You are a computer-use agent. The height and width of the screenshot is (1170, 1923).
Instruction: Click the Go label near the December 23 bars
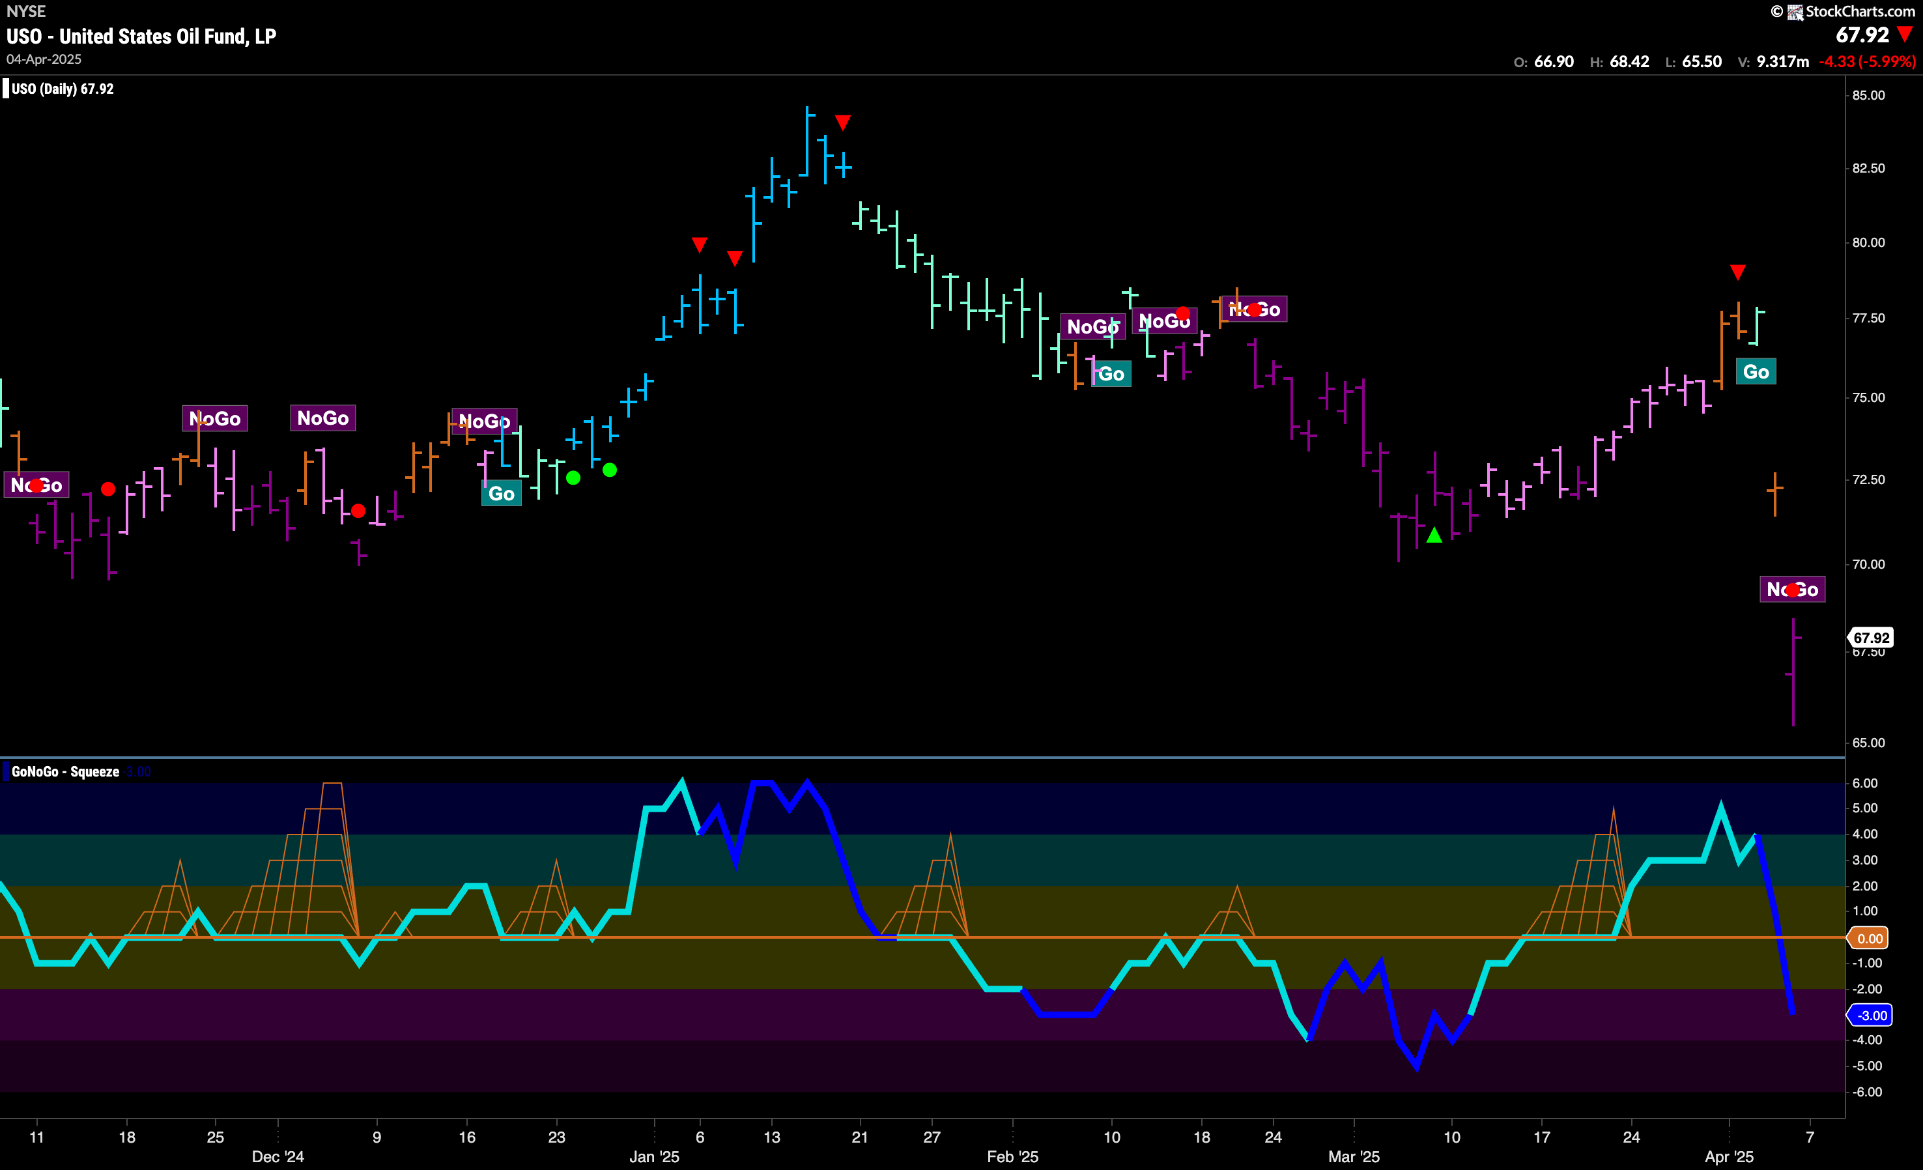pyautogui.click(x=501, y=493)
